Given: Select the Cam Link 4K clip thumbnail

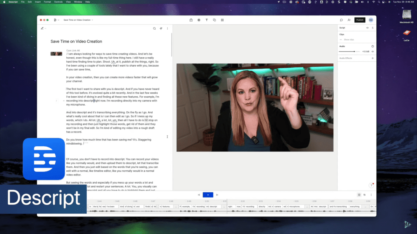Looking at the screenshot, I should [56, 54].
